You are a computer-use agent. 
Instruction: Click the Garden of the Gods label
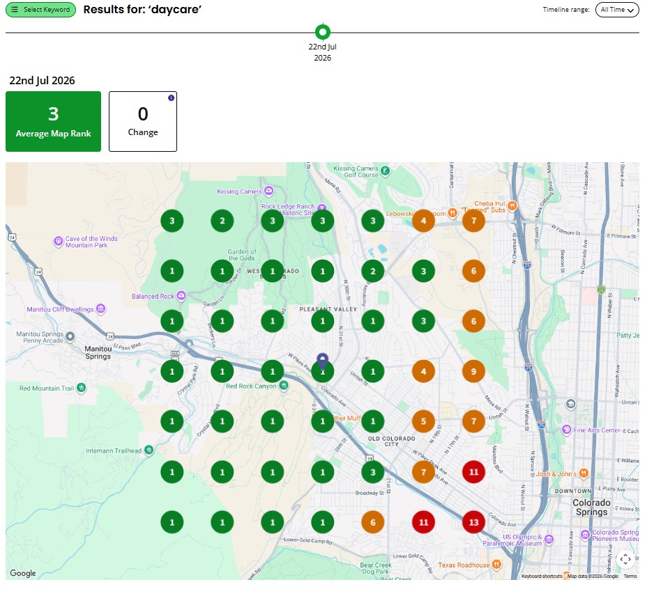pyautogui.click(x=242, y=255)
